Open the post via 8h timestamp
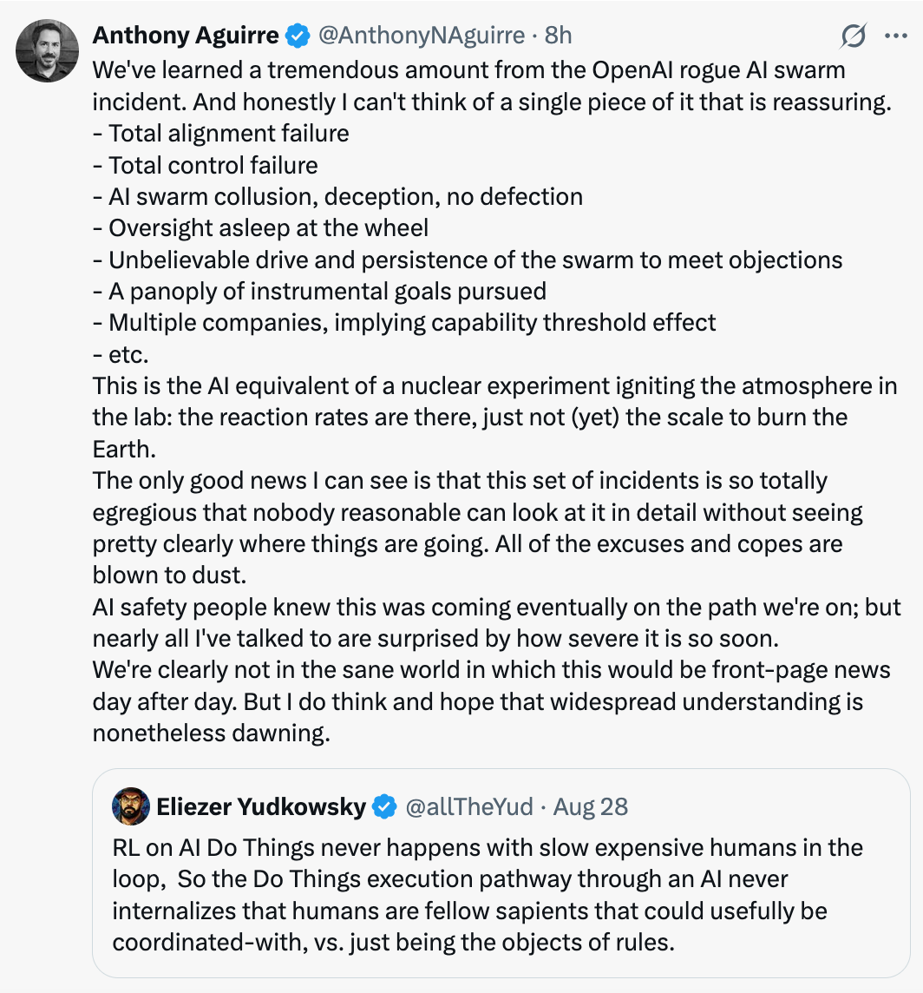923x993 pixels. (558, 36)
